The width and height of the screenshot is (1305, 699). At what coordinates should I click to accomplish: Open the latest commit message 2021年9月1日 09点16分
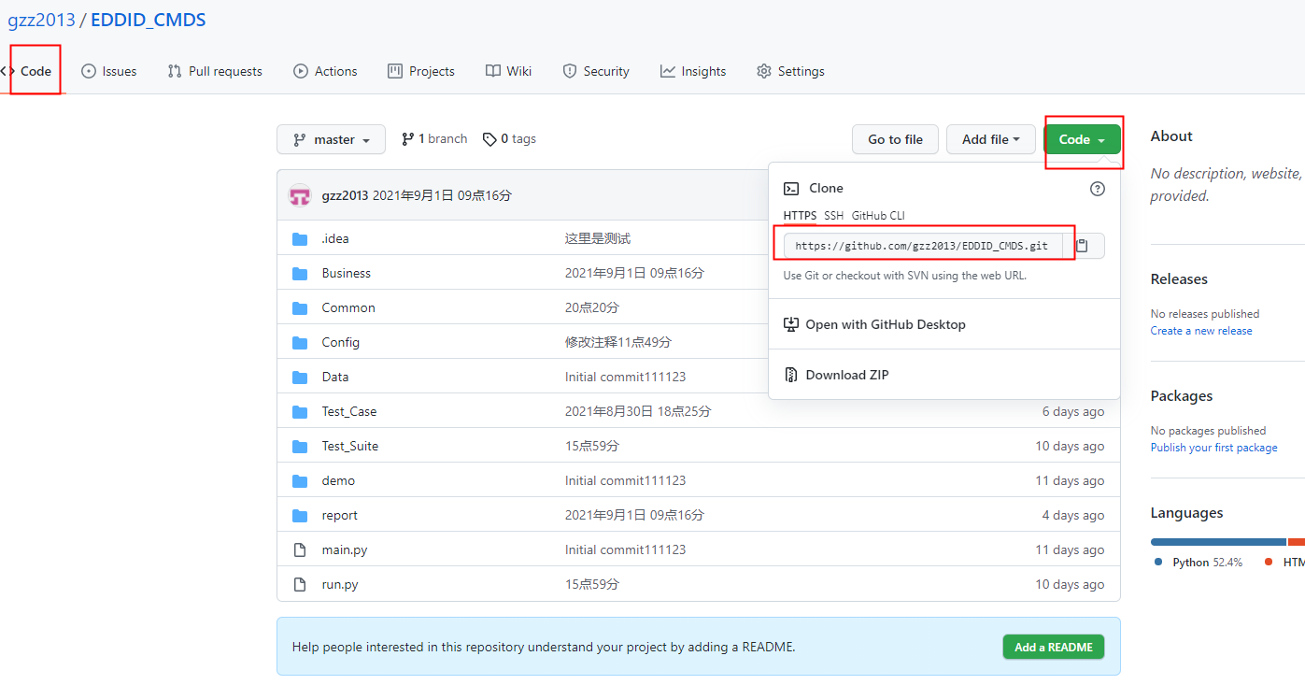pyautogui.click(x=443, y=195)
